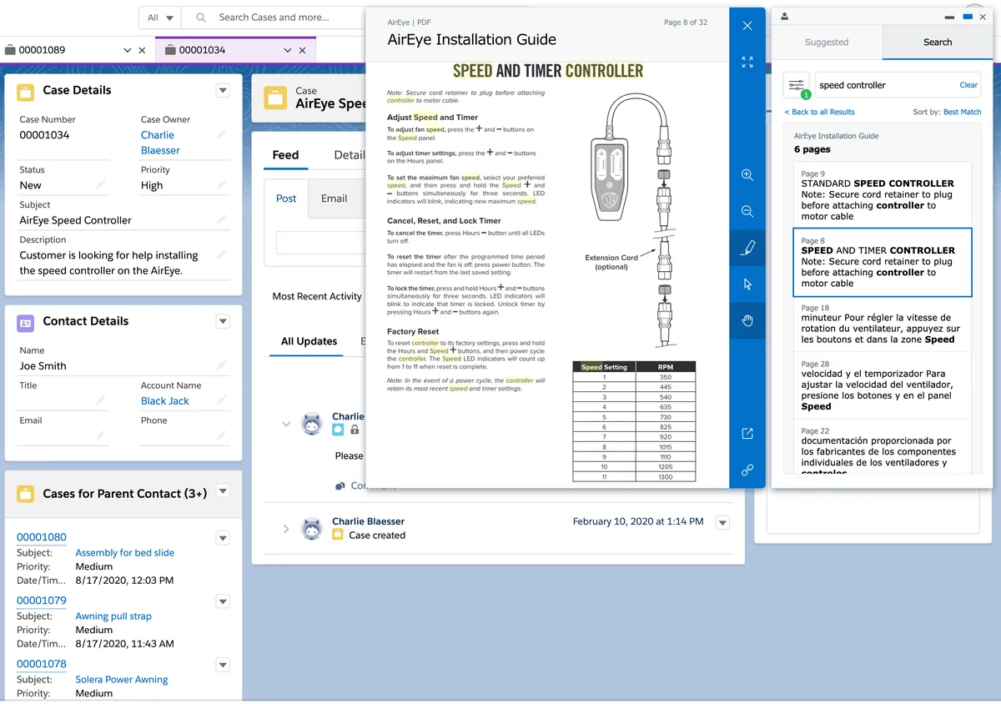Expand the Case created feed item
1001x704 pixels.
coord(285,529)
